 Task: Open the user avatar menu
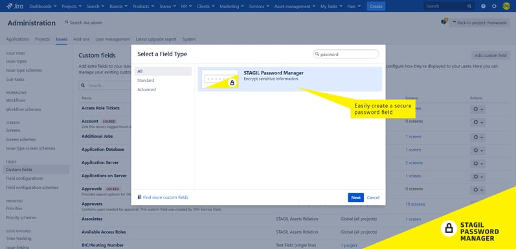(x=506, y=6)
